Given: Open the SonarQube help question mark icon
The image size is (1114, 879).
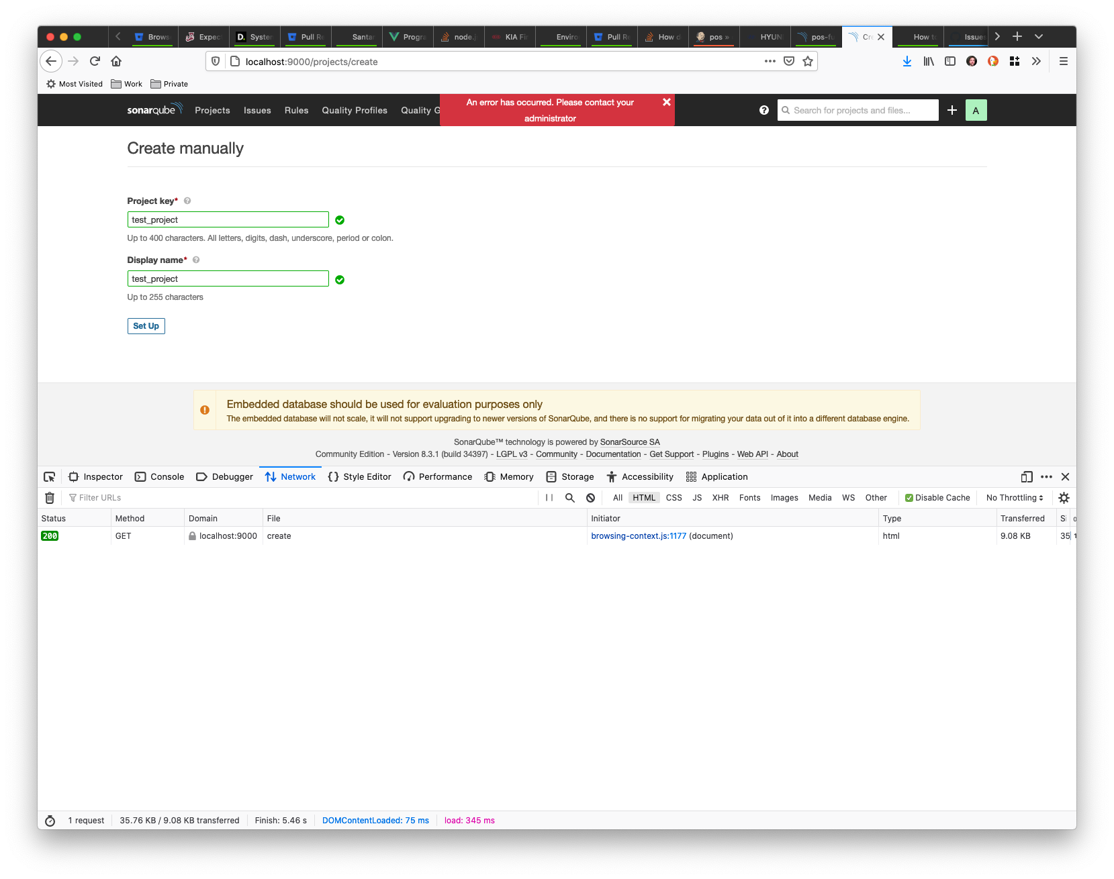Looking at the screenshot, I should pyautogui.click(x=764, y=110).
